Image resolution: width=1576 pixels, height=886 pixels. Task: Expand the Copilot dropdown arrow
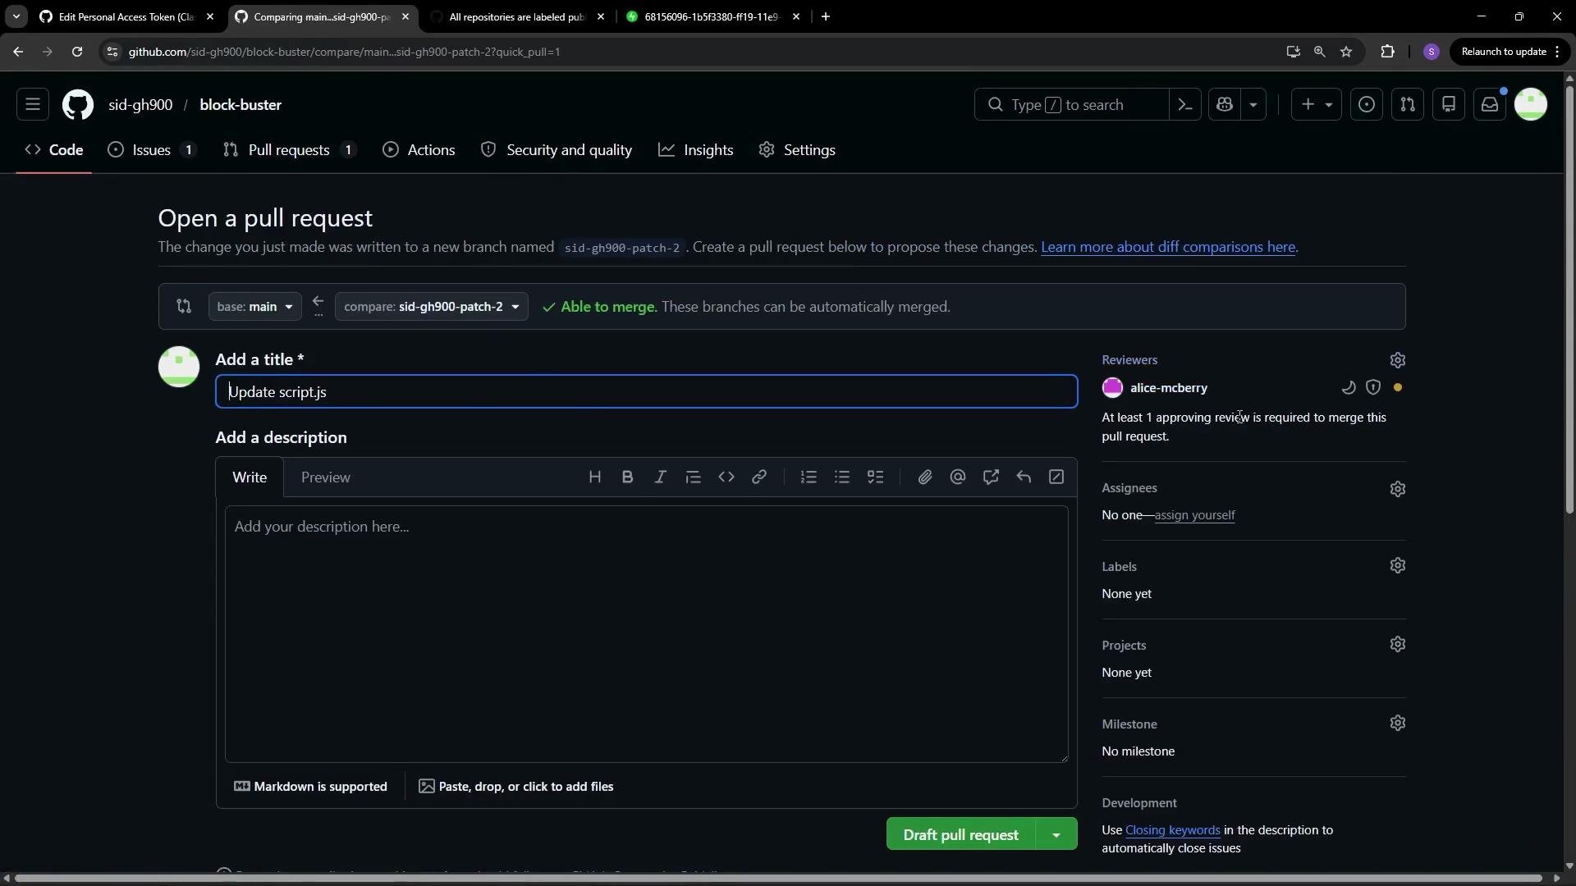click(1253, 105)
